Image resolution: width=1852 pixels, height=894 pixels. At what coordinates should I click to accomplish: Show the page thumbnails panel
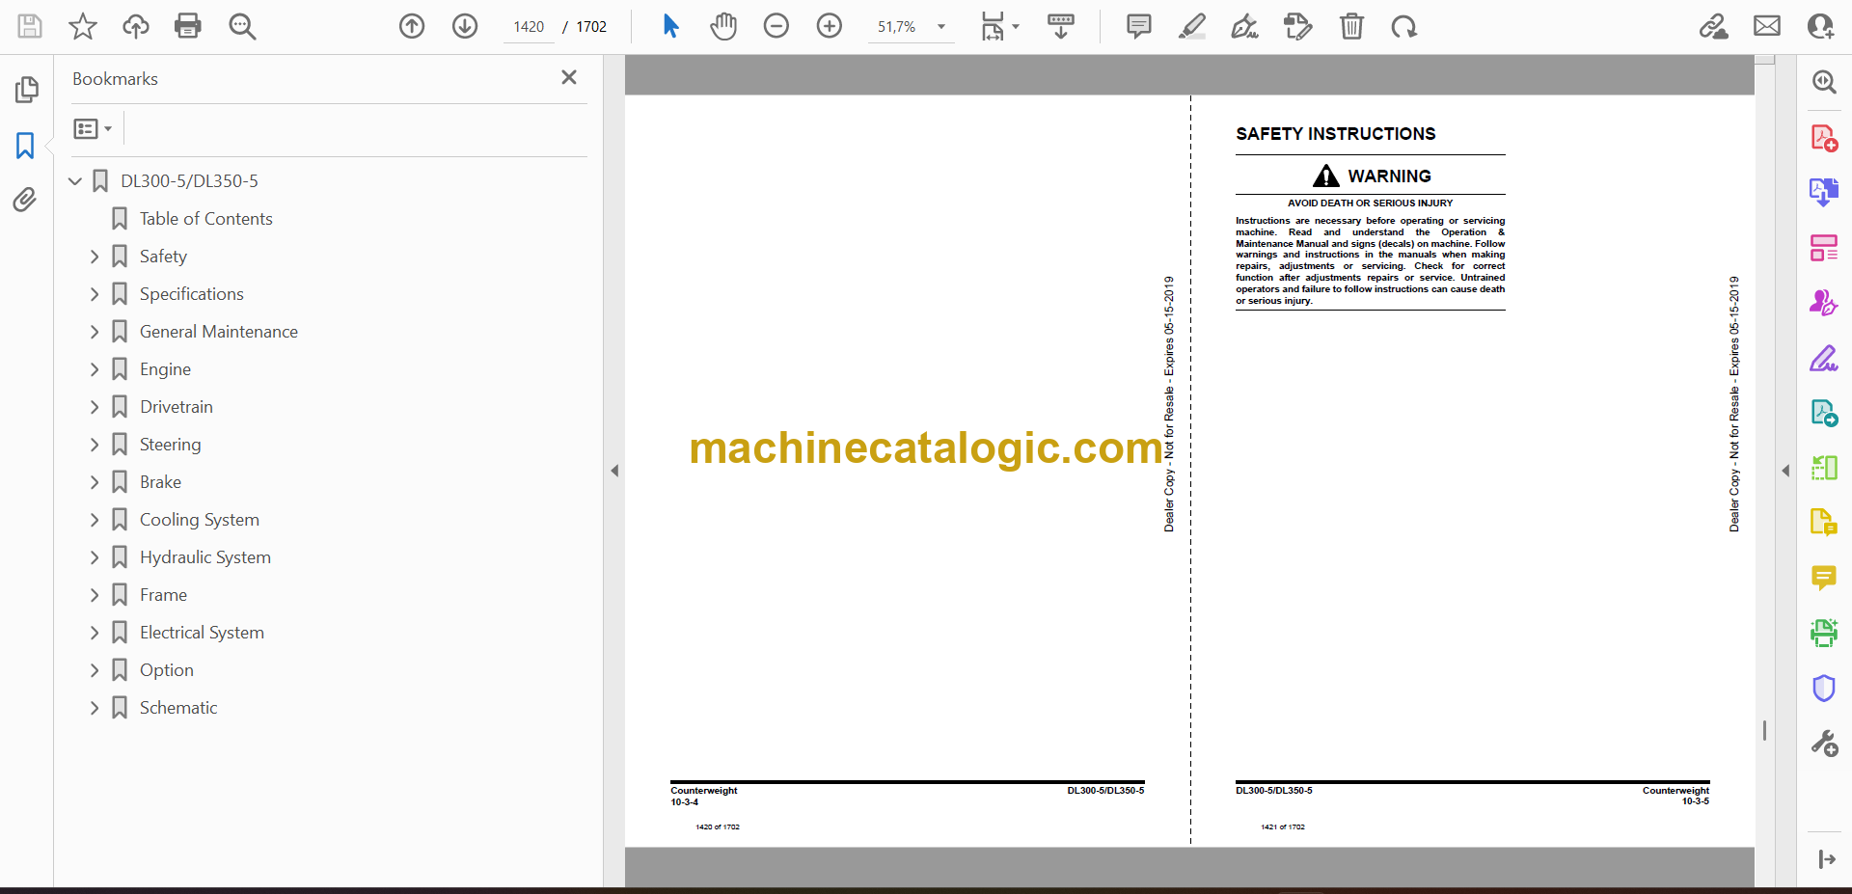[26, 90]
